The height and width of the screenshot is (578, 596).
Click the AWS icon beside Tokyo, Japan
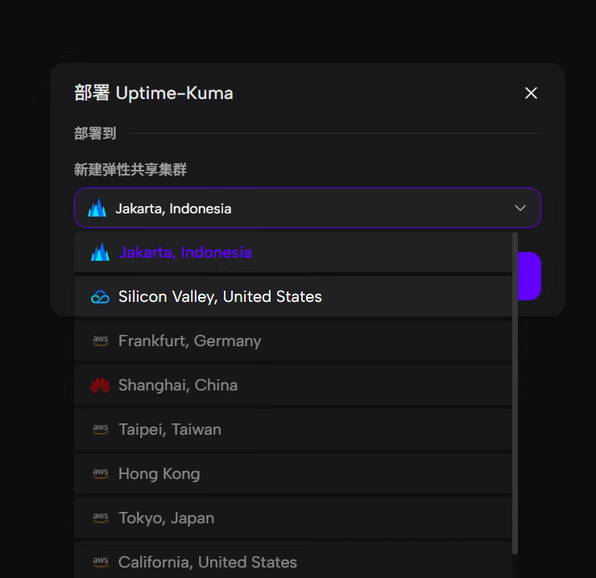(x=100, y=518)
